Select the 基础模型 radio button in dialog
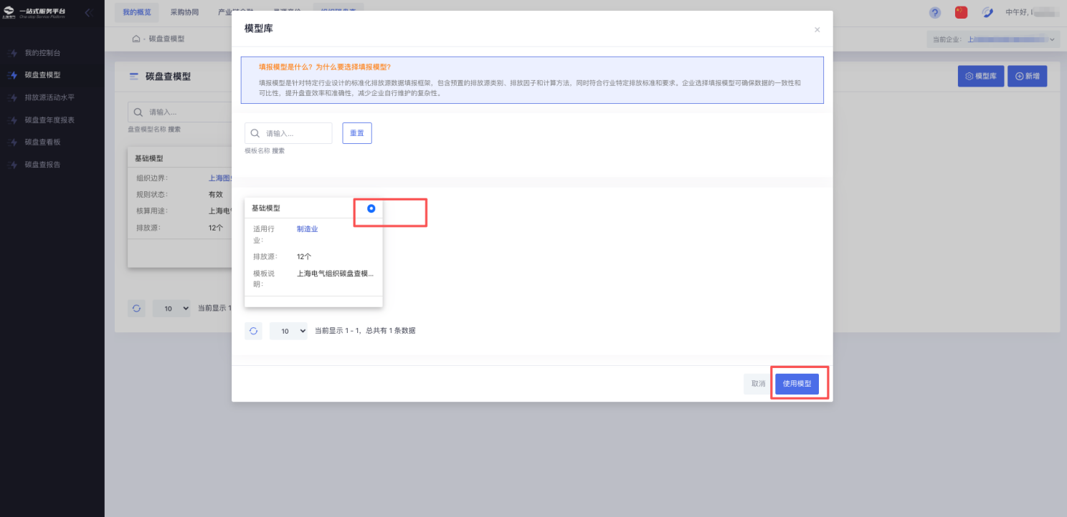The width and height of the screenshot is (1067, 517). 371,208
